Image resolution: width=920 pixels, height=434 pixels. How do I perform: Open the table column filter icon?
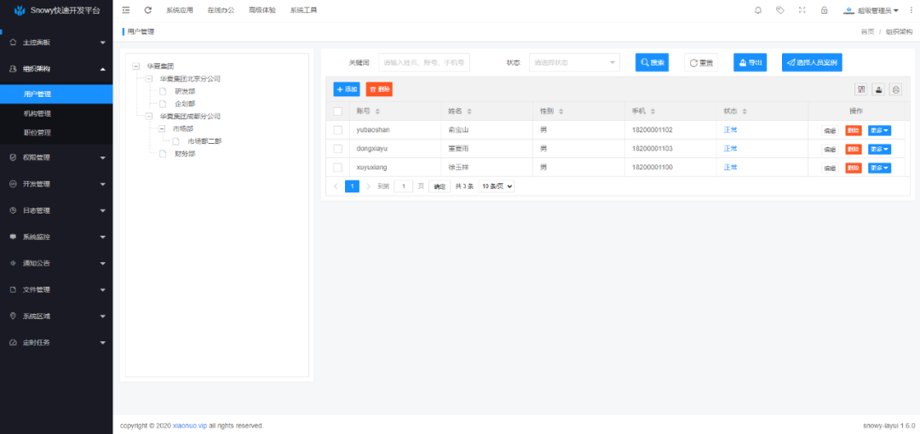pos(861,89)
